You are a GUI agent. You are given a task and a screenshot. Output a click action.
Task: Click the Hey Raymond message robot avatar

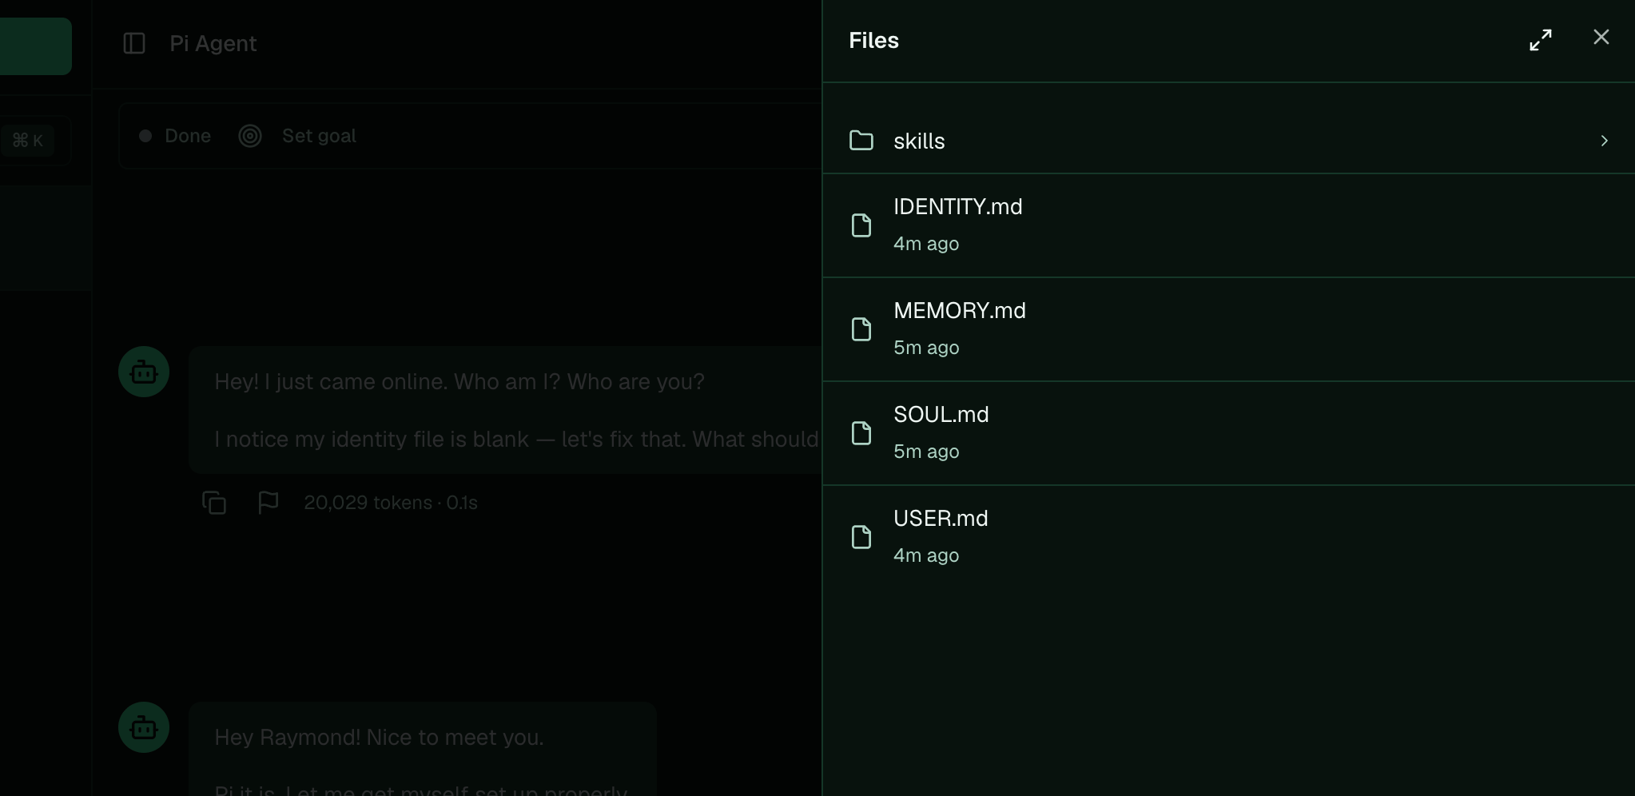(144, 727)
